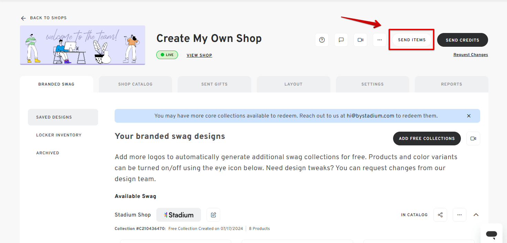507x243 pixels.
Task: Open the video tutorial camera icon near Send Items
Action: tap(360, 40)
